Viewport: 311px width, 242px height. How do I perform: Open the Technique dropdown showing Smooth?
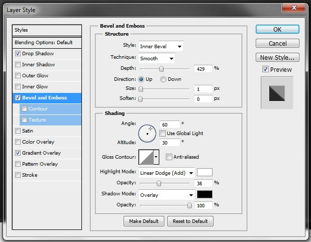coord(157,58)
